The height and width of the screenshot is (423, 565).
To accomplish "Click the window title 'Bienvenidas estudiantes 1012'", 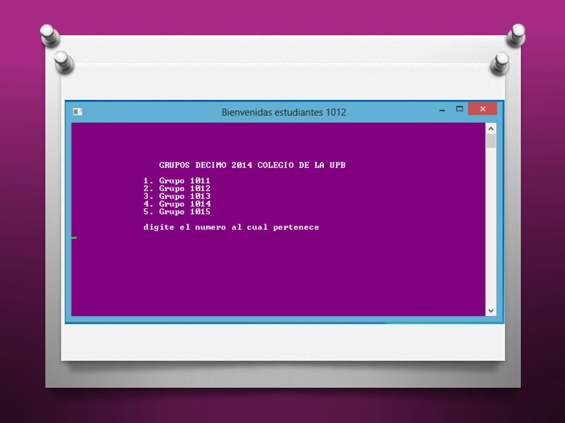I will point(284,112).
